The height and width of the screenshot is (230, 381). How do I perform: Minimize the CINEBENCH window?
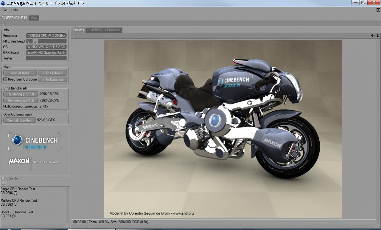pyautogui.click(x=355, y=3)
